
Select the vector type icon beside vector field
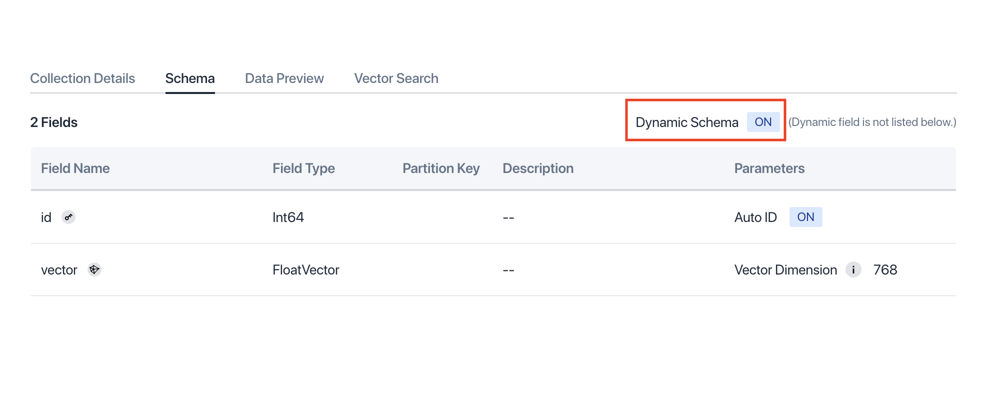pos(94,269)
